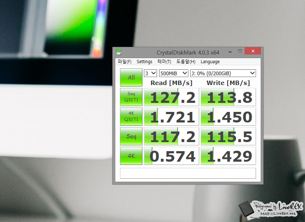Viewport: 305px width, 222px height.
Task: Click the Seq Q32T1 read value 127.2
Action: pyautogui.click(x=172, y=97)
